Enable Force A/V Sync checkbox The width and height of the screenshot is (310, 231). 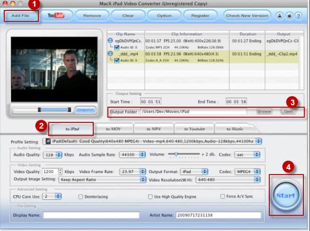[x=222, y=196]
